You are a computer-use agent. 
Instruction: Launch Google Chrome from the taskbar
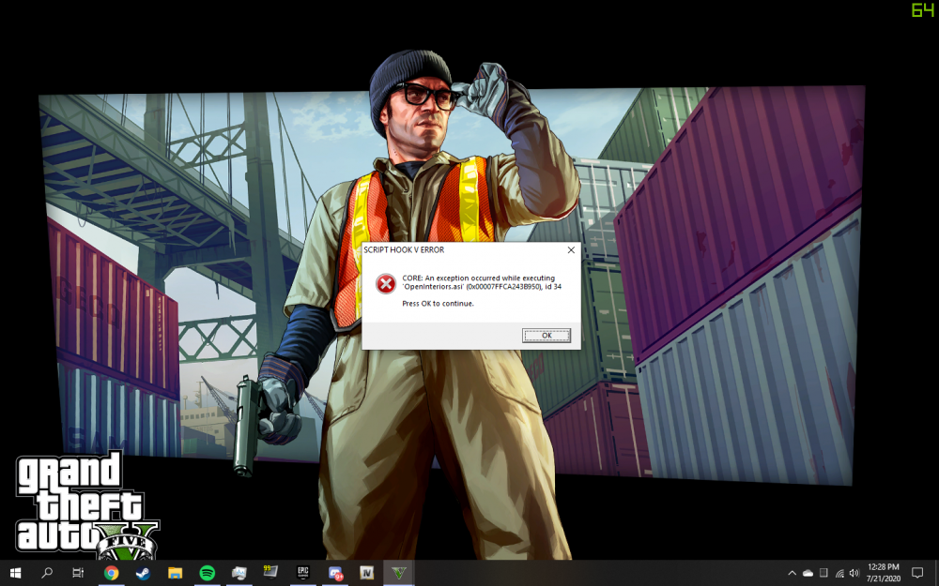tap(113, 572)
